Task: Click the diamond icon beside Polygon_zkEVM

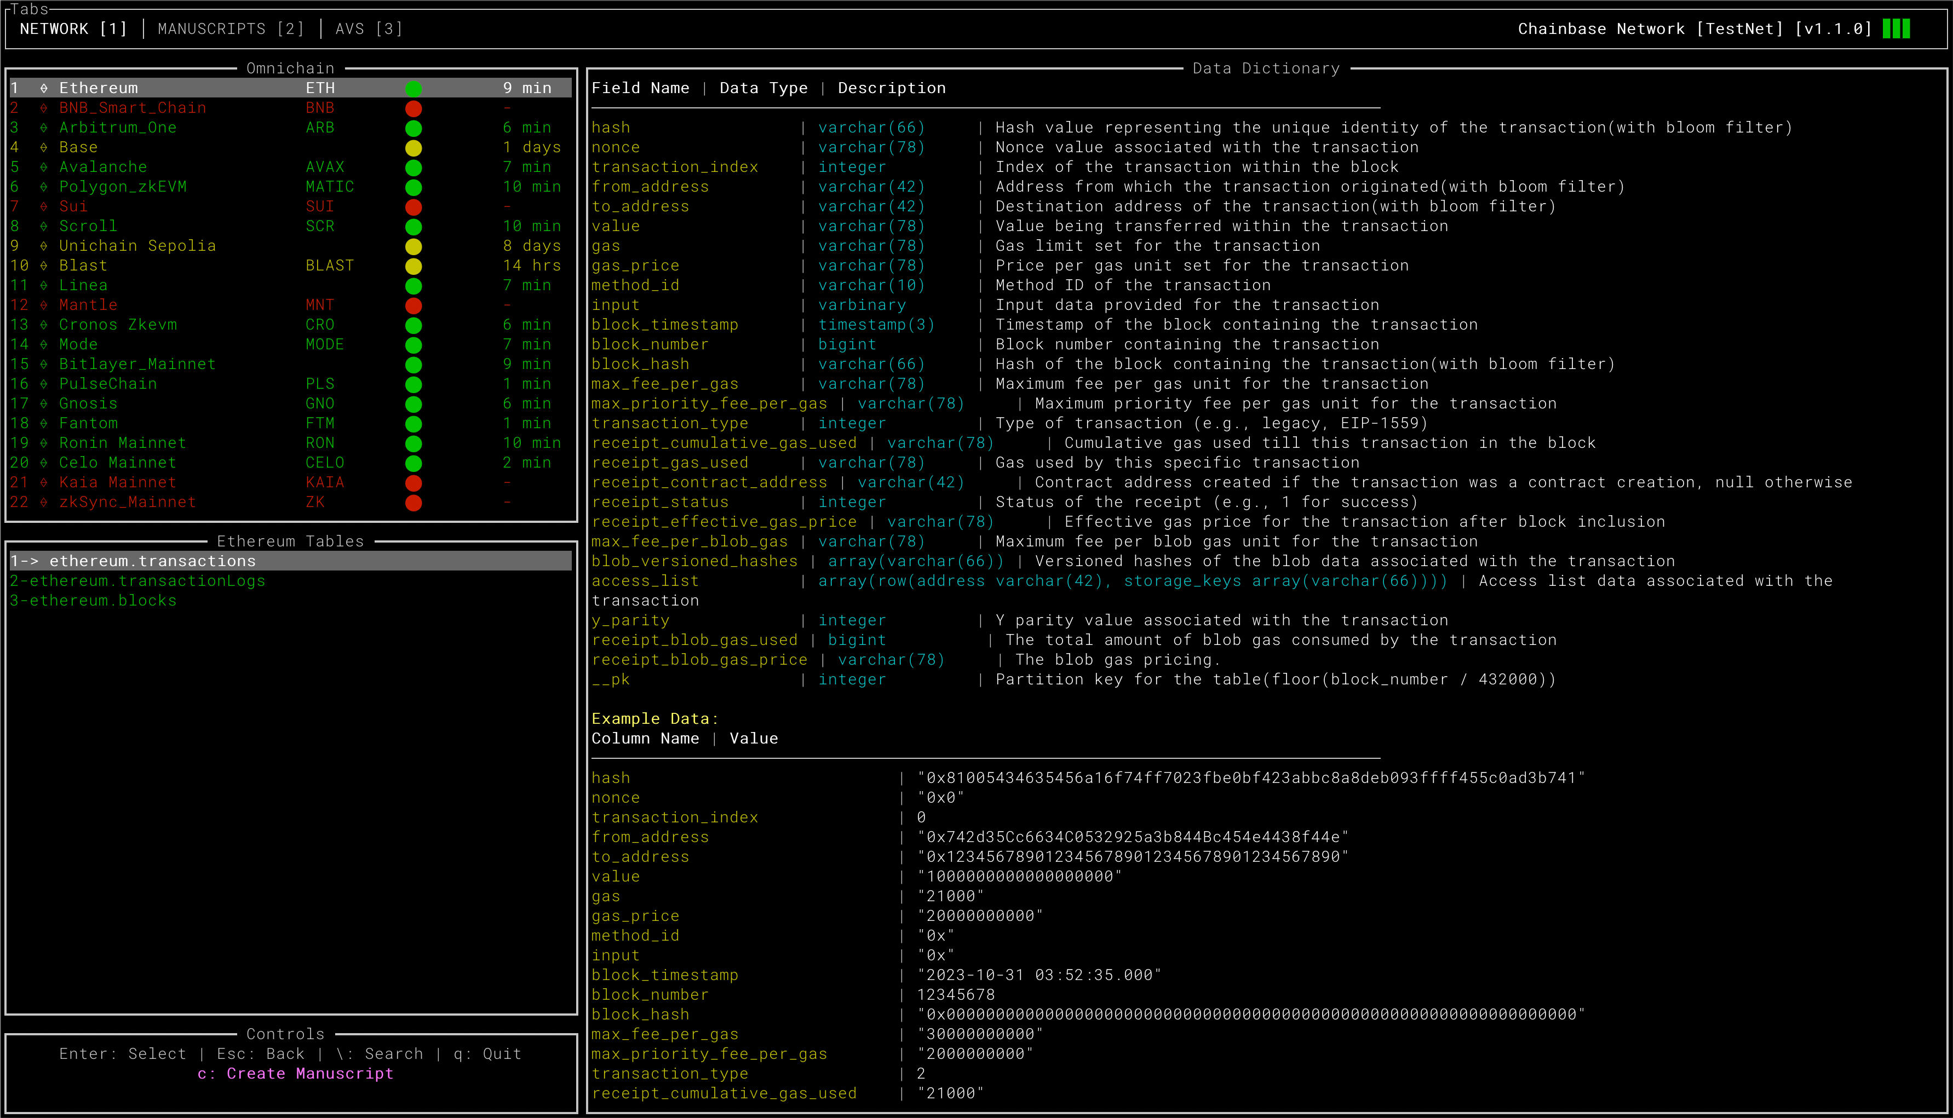Action: (x=44, y=187)
